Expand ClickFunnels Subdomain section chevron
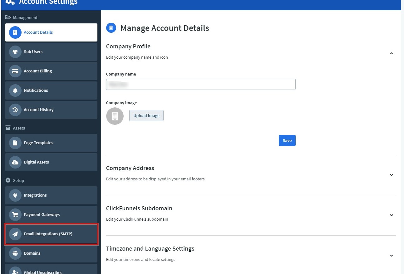 (392, 215)
